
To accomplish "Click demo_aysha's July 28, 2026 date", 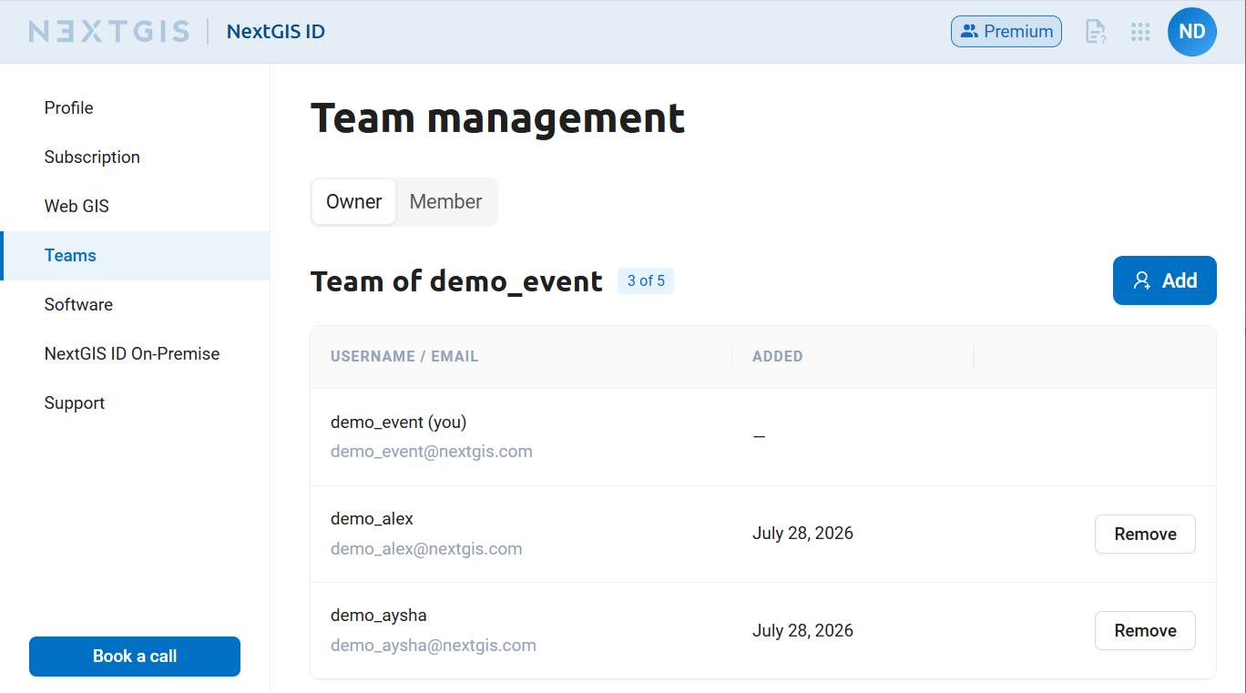I will 802,630.
